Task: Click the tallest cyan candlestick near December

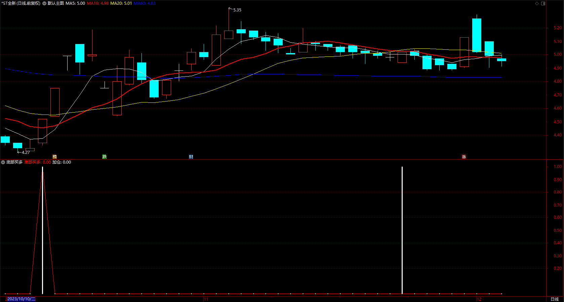Action: click(477, 35)
